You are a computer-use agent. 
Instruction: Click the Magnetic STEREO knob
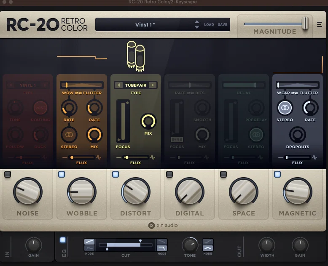[x=285, y=108]
